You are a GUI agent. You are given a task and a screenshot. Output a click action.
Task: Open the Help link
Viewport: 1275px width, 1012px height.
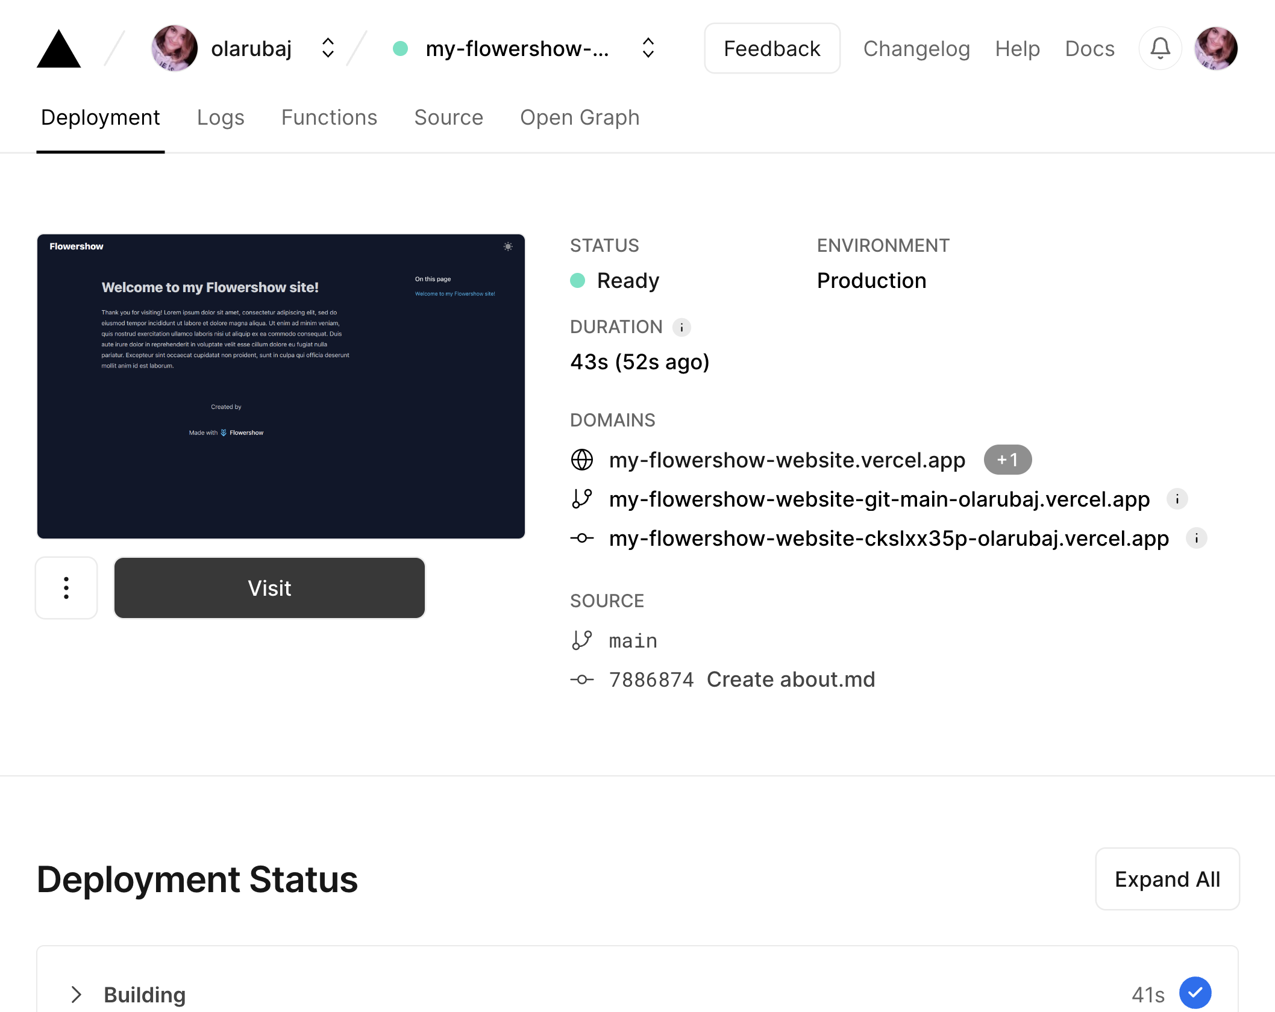pyautogui.click(x=1017, y=48)
